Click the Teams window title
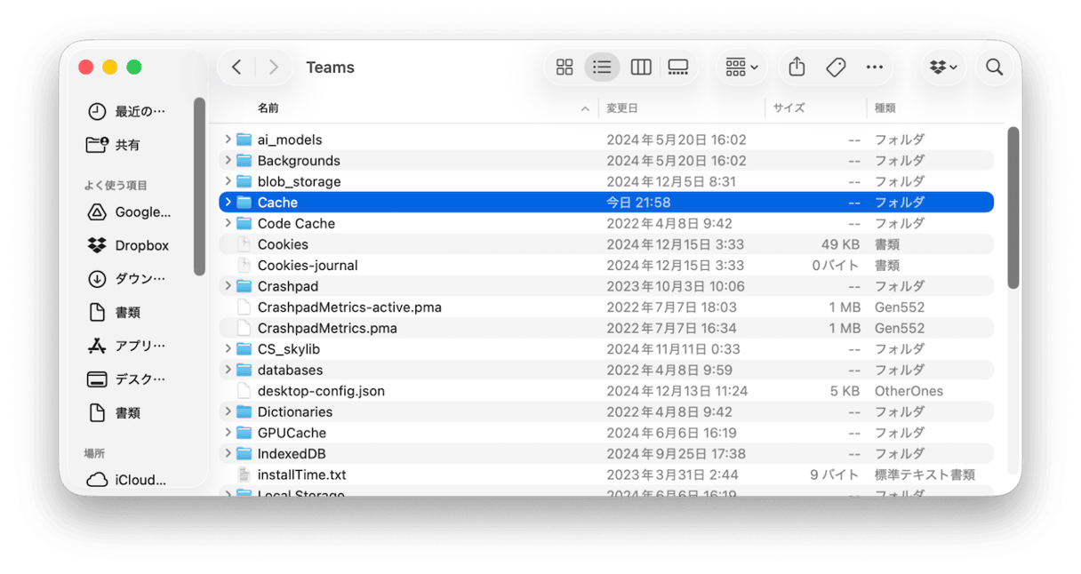 (331, 68)
